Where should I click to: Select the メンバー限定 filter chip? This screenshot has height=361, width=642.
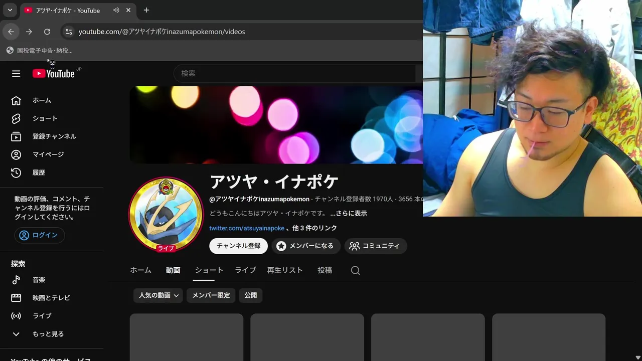[211, 295]
